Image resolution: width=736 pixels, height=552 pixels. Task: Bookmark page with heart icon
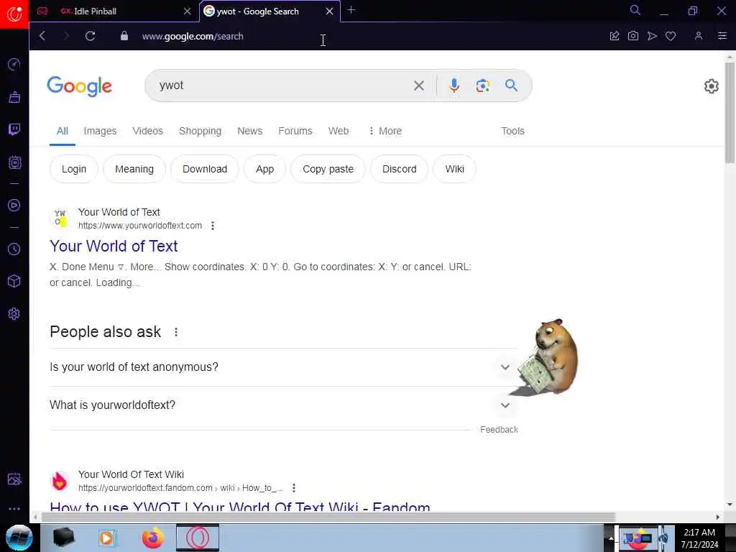(x=671, y=36)
